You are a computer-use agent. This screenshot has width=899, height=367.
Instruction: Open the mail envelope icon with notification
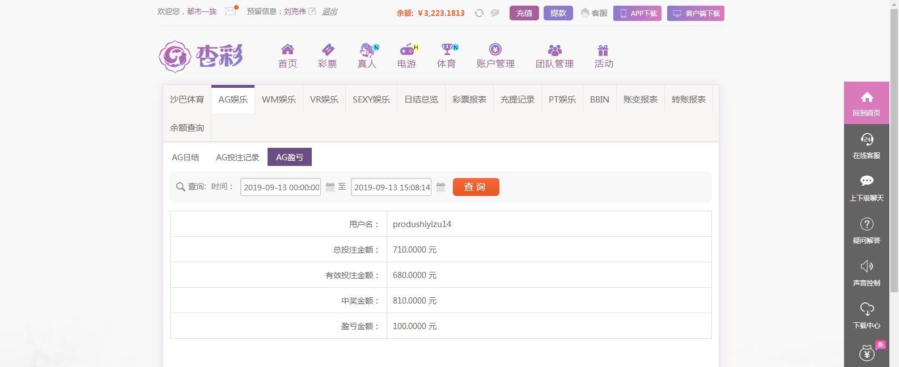(x=230, y=11)
